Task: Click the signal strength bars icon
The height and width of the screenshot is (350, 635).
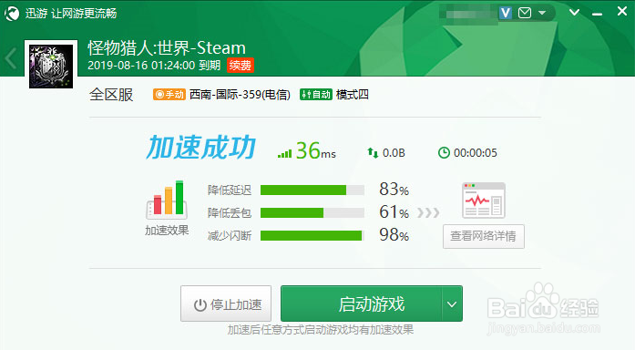Action: coord(284,153)
